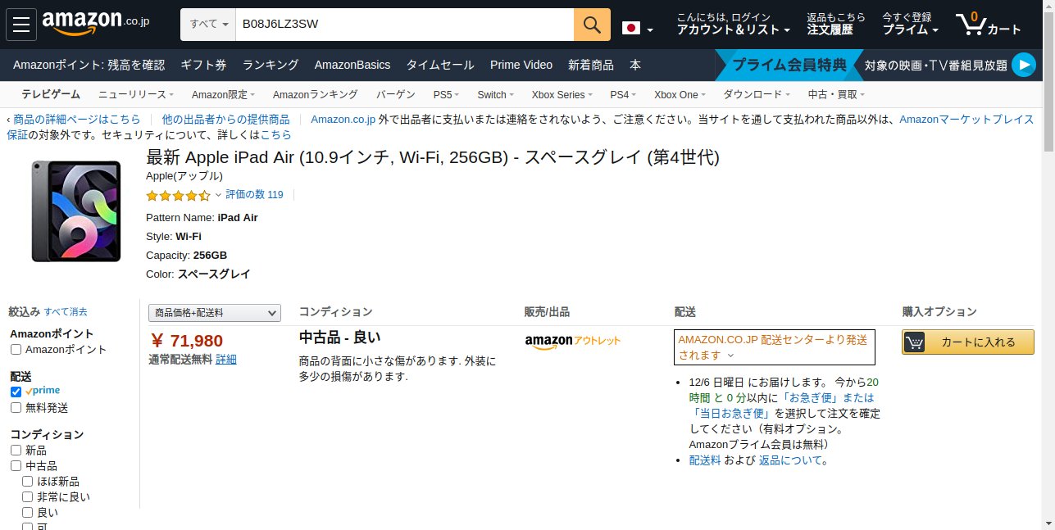This screenshot has width=1055, height=530.
Task: Open the プライム dropdown in header
Action: tap(910, 25)
